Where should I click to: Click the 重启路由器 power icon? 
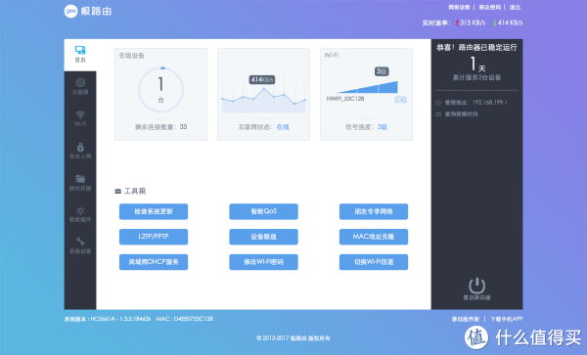point(477,286)
